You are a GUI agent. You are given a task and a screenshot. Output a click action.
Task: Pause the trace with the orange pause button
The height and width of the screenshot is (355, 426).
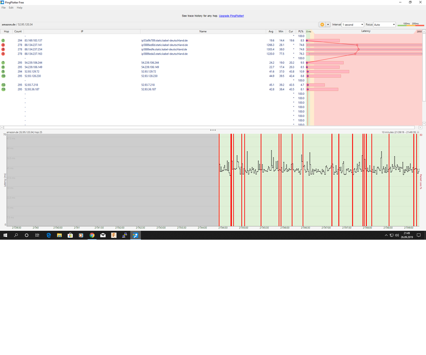(322, 24)
